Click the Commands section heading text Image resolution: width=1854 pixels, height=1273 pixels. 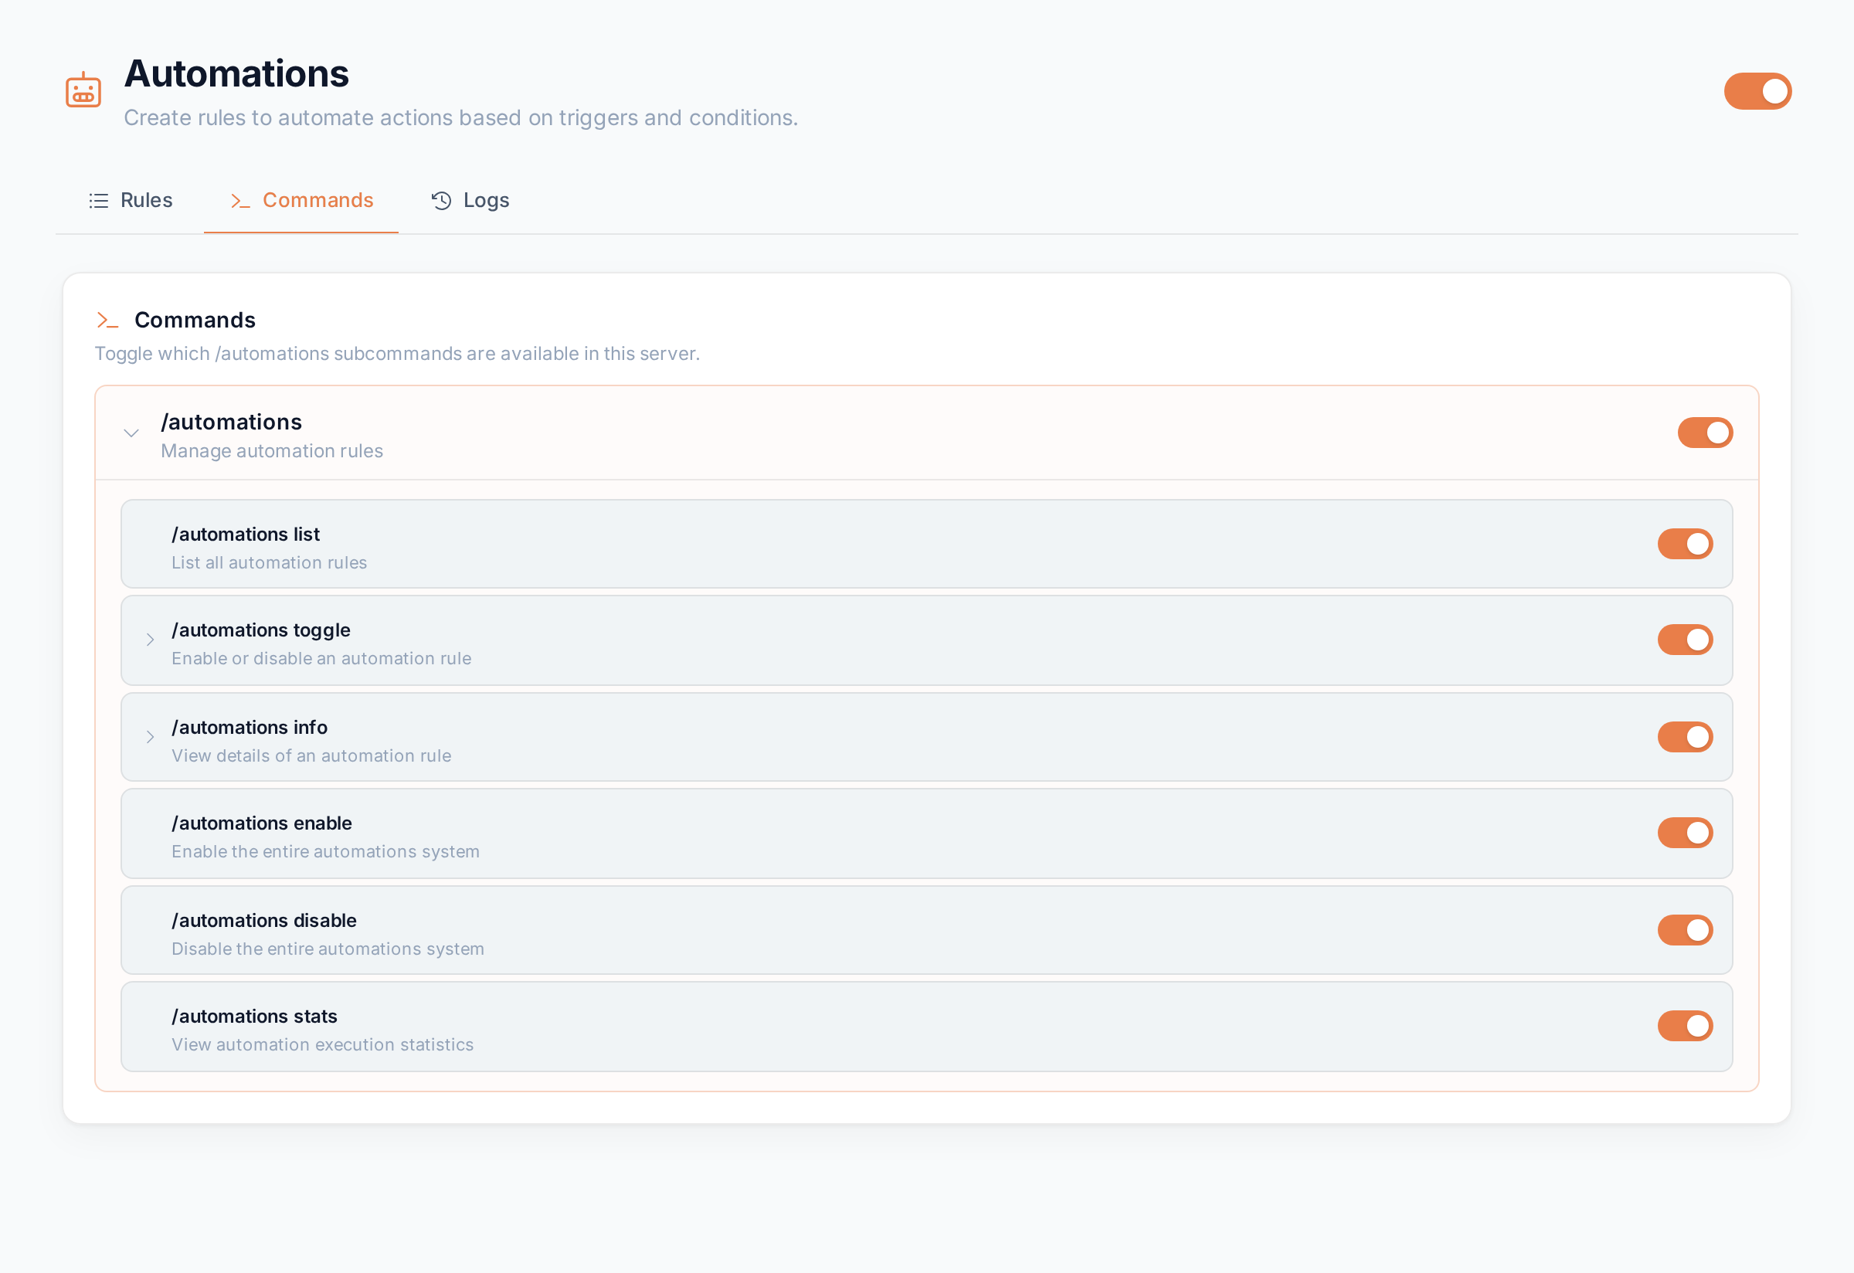coord(195,320)
